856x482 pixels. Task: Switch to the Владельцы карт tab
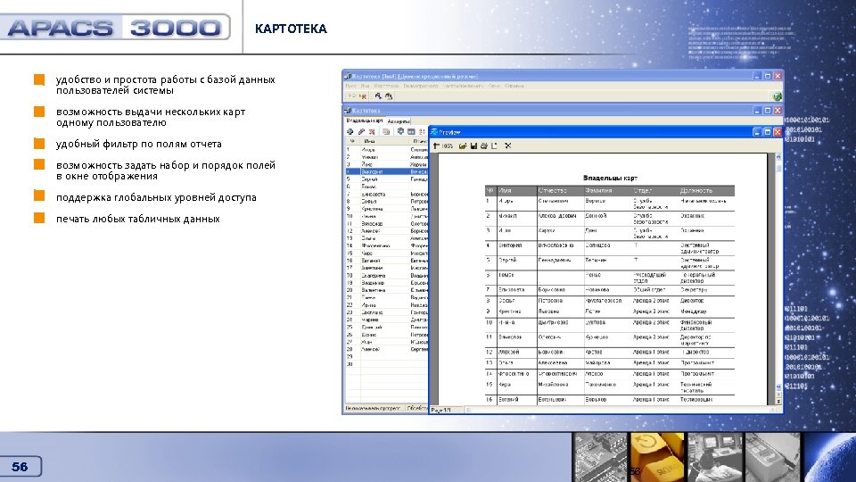[x=365, y=120]
